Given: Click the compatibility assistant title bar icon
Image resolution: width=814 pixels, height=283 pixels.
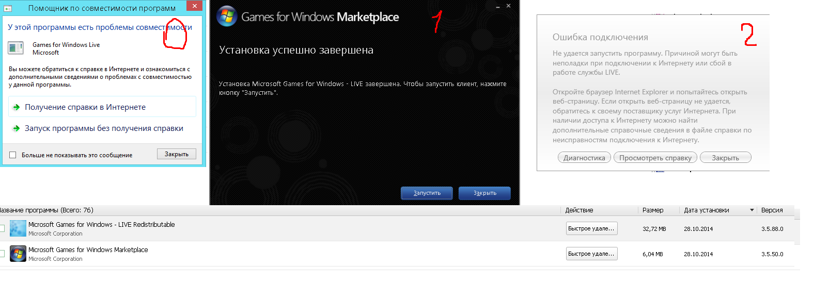Looking at the screenshot, I should pyautogui.click(x=7, y=9).
